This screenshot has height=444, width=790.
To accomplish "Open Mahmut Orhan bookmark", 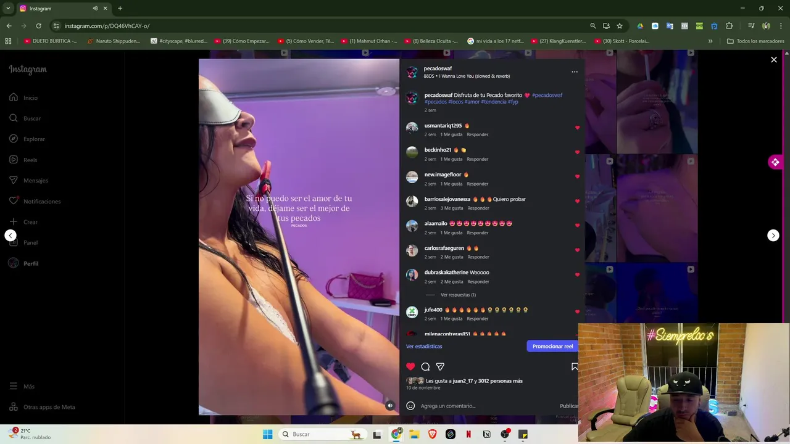I will click(368, 41).
